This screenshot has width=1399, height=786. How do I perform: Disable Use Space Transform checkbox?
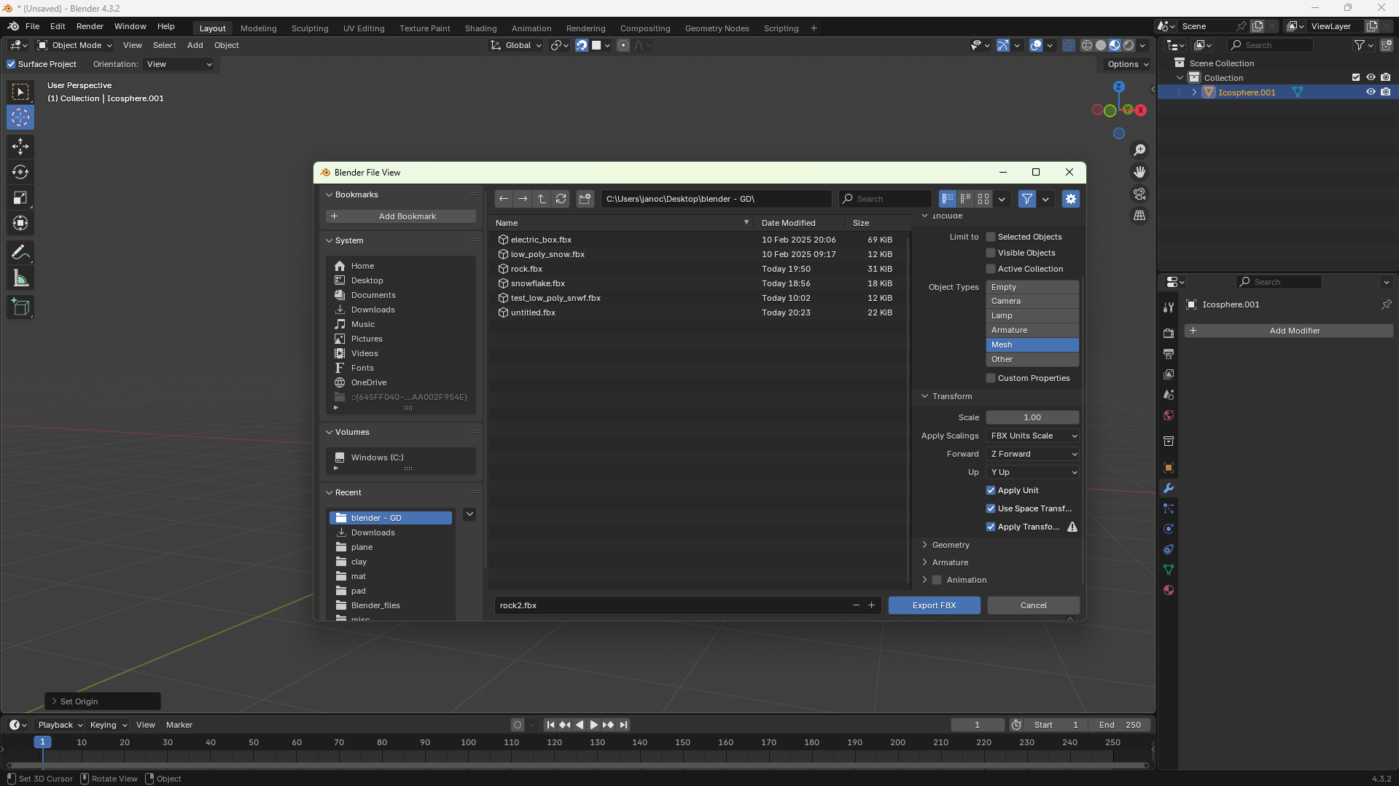(x=991, y=508)
